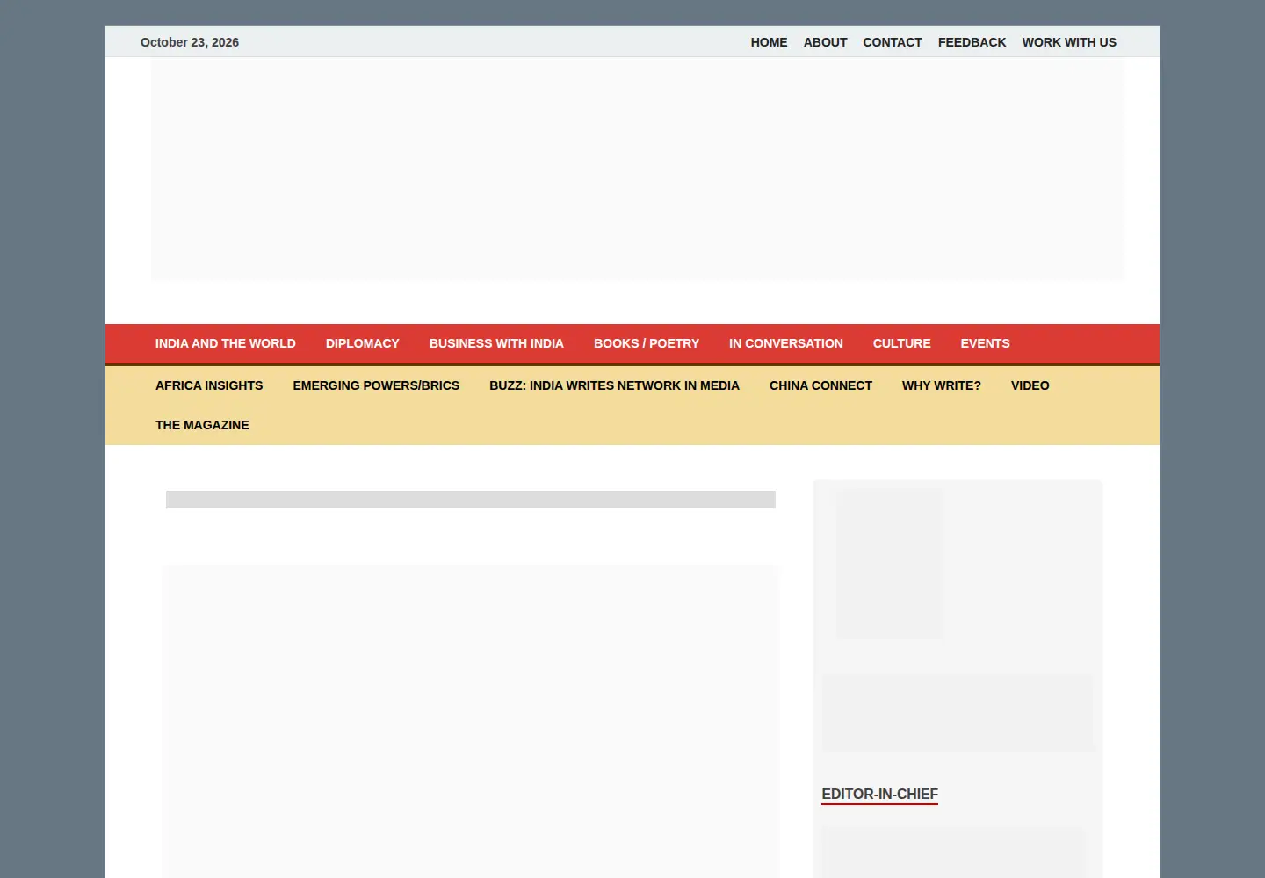This screenshot has width=1265, height=878.
Task: Open BOOKS / POETRY section
Action: (647, 343)
